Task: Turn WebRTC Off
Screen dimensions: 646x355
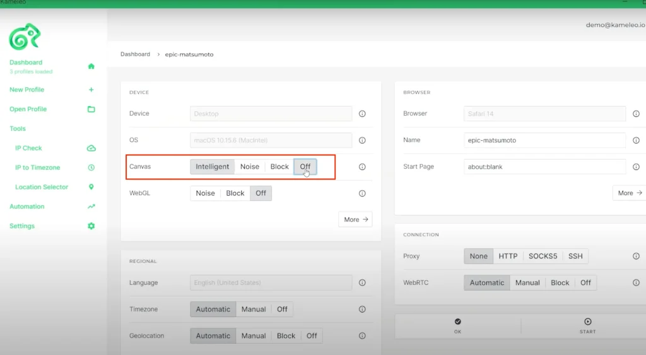Action: coord(585,283)
